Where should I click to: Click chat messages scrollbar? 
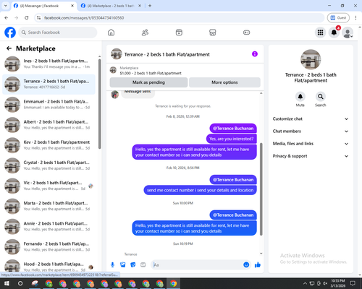tap(261, 189)
